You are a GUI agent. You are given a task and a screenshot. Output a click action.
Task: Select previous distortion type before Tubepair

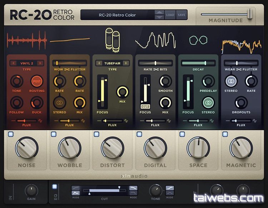(x=99, y=63)
